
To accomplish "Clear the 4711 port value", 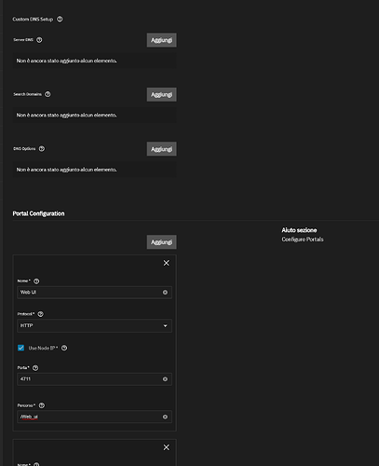I will [165, 379].
